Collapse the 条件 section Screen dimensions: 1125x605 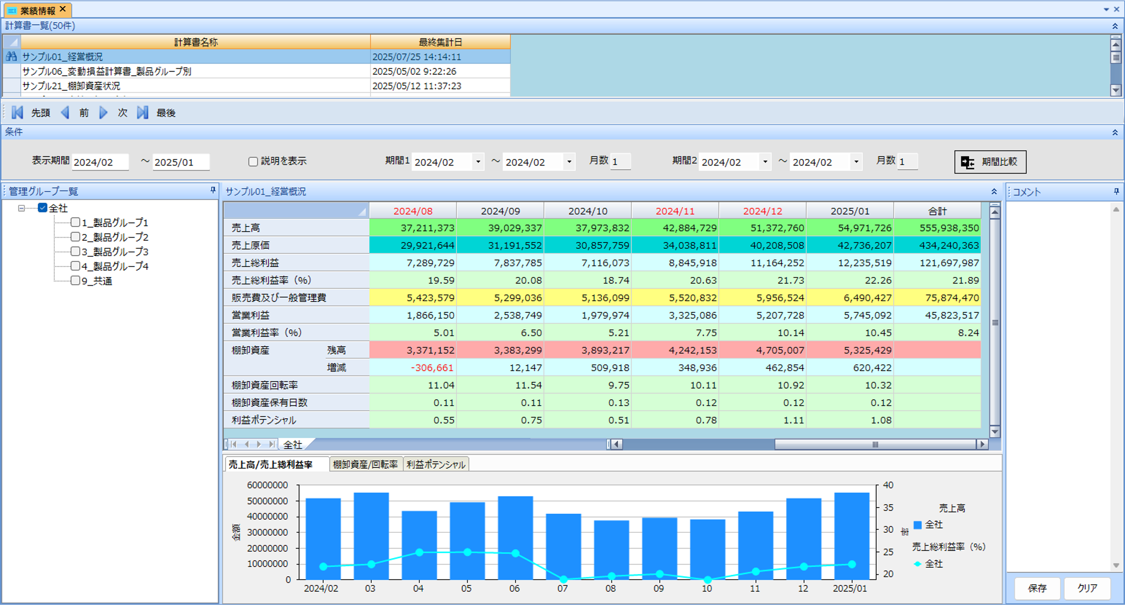[1115, 132]
